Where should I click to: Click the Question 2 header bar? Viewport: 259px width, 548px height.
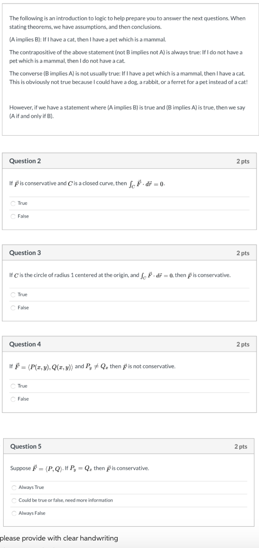click(x=129, y=161)
